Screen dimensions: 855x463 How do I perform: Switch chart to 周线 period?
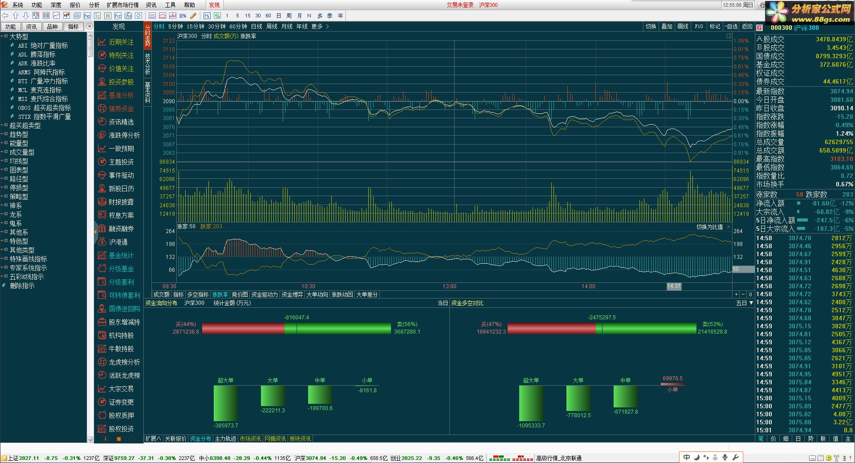pos(272,27)
